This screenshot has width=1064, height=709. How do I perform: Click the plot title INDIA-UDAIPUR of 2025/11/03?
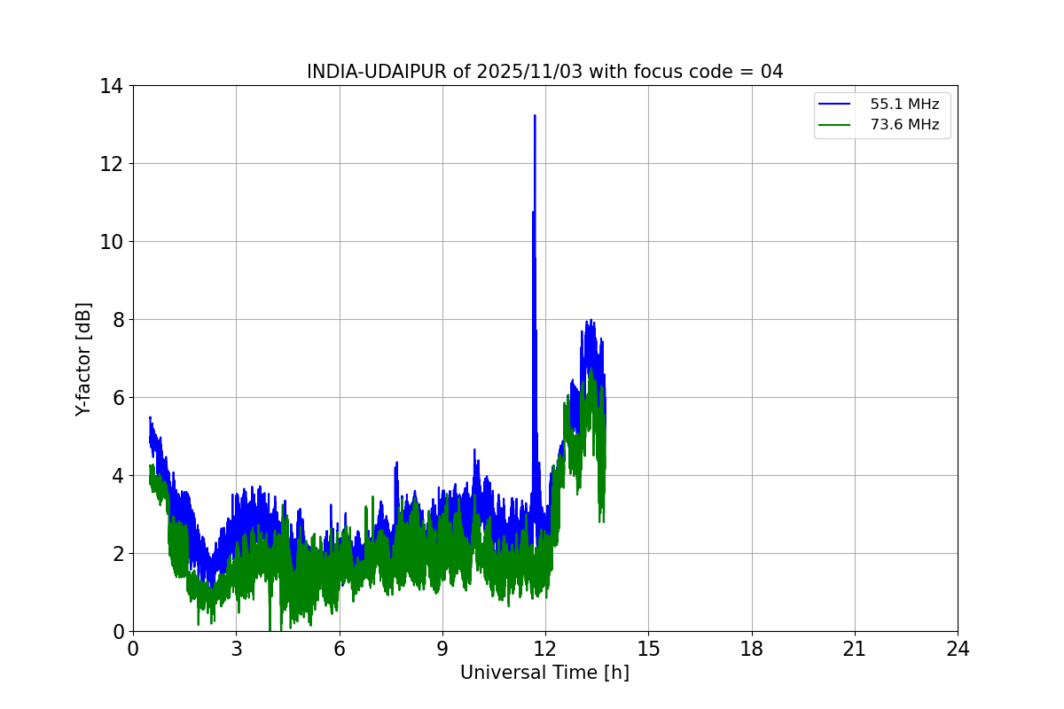pyautogui.click(x=544, y=72)
